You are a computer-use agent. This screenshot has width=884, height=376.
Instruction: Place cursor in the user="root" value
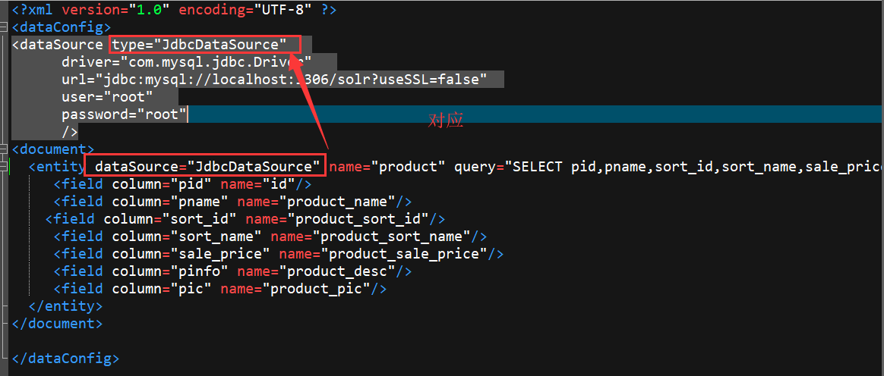tap(128, 97)
